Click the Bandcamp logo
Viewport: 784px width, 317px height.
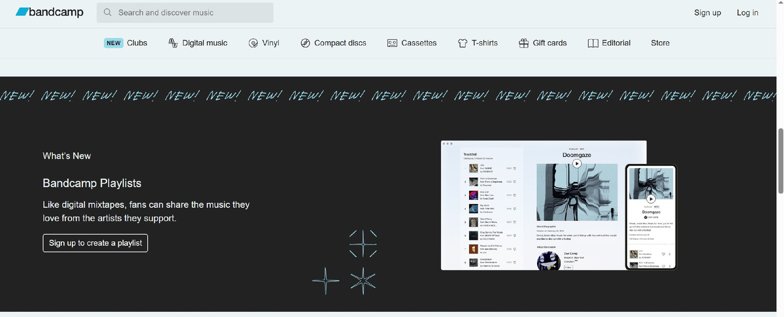pos(49,12)
